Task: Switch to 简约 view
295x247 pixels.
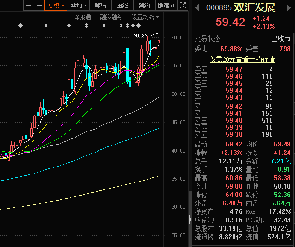Action: pyautogui.click(x=144, y=6)
